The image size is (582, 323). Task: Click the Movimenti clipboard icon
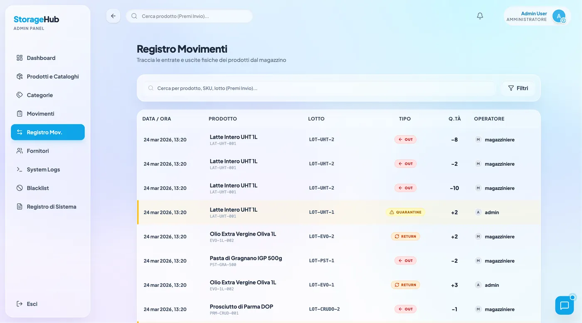[x=20, y=113]
